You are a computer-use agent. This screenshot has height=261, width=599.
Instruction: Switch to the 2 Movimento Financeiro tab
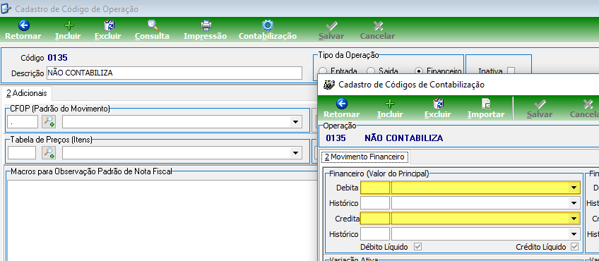364,157
